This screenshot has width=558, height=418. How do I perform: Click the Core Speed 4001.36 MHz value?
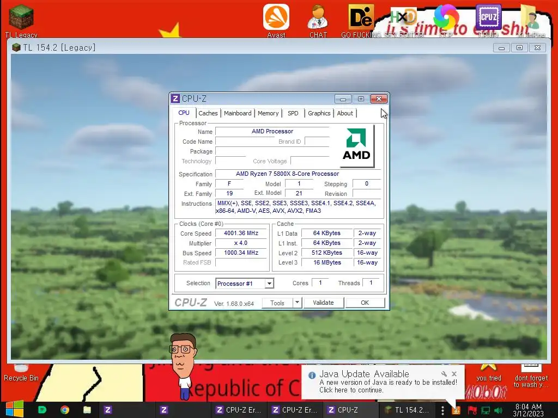(241, 233)
